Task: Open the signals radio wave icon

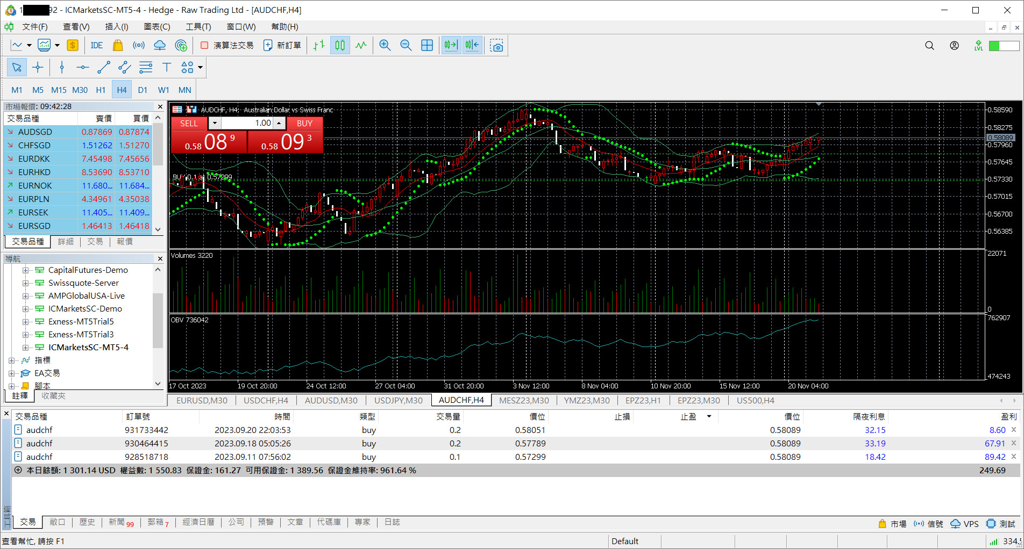Action: point(139,46)
